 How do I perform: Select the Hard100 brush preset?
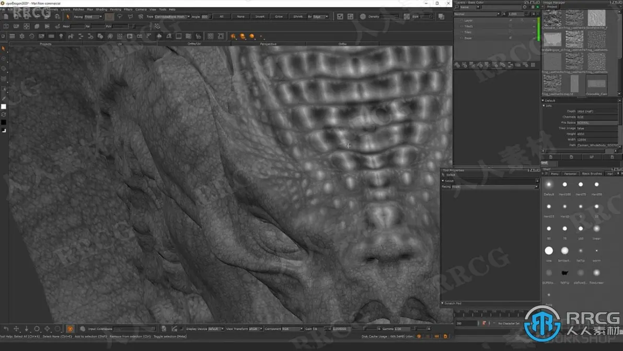pyautogui.click(x=564, y=185)
